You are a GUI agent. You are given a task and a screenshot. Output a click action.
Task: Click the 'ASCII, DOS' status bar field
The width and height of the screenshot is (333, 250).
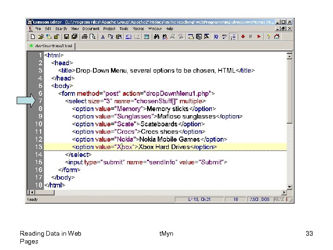(x=260, y=200)
